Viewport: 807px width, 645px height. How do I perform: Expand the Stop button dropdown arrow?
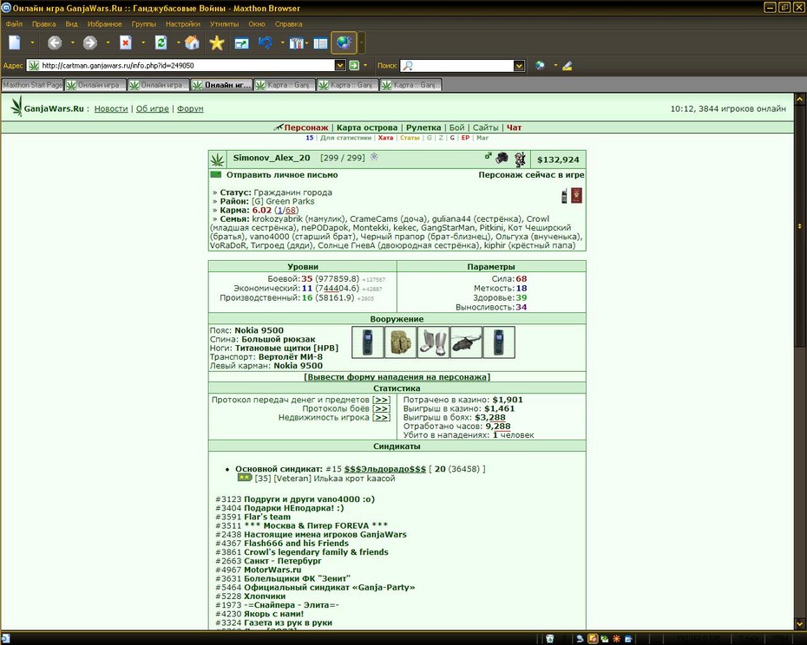tap(143, 42)
